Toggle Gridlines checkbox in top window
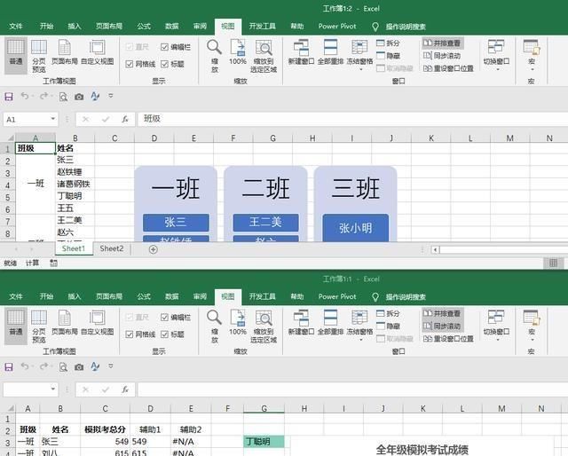Image resolution: width=568 pixels, height=456 pixels. coord(140,64)
